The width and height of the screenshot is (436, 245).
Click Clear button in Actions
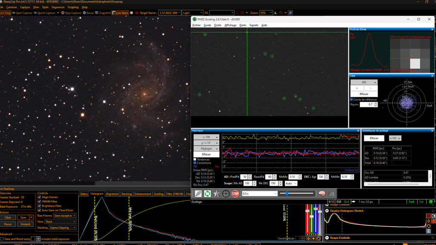(x=8, y=217)
